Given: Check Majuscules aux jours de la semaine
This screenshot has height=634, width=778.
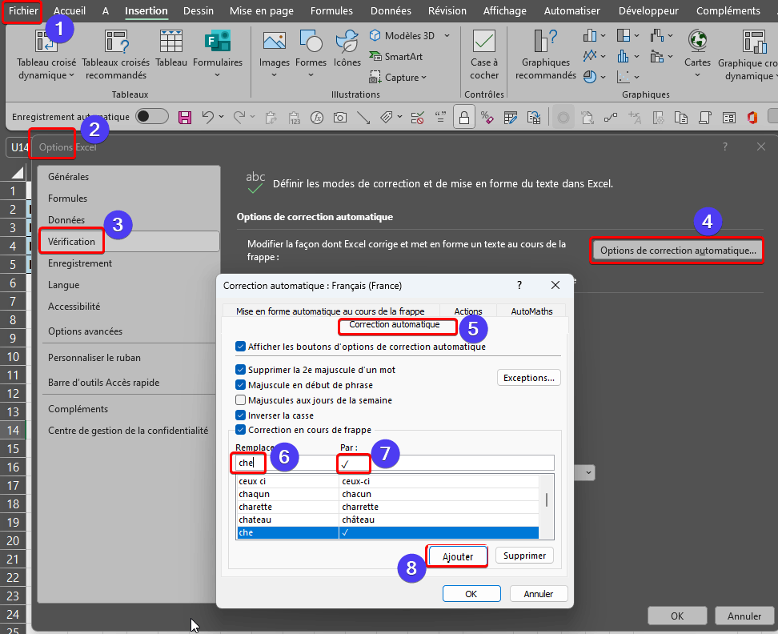Looking at the screenshot, I should (241, 399).
